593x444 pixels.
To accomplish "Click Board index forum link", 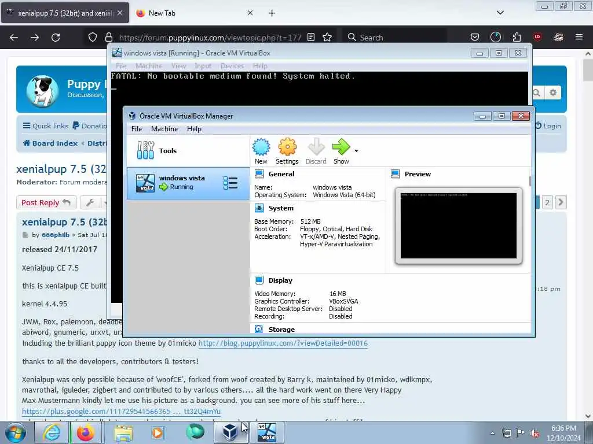I will point(50,143).
